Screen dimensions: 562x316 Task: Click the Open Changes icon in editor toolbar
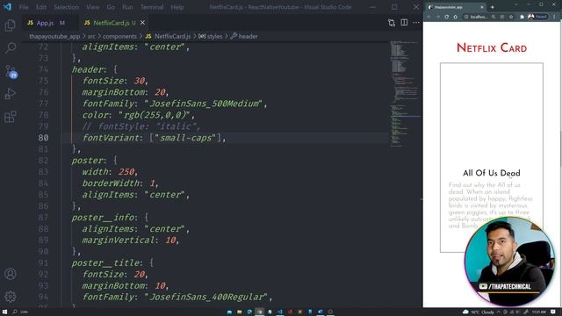(x=392, y=23)
